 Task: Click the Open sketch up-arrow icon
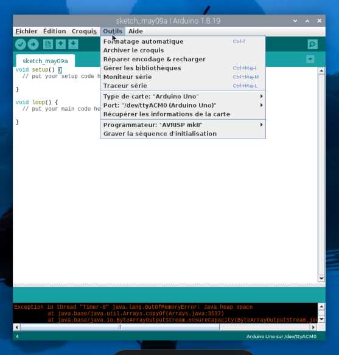pyautogui.click(x=60, y=44)
